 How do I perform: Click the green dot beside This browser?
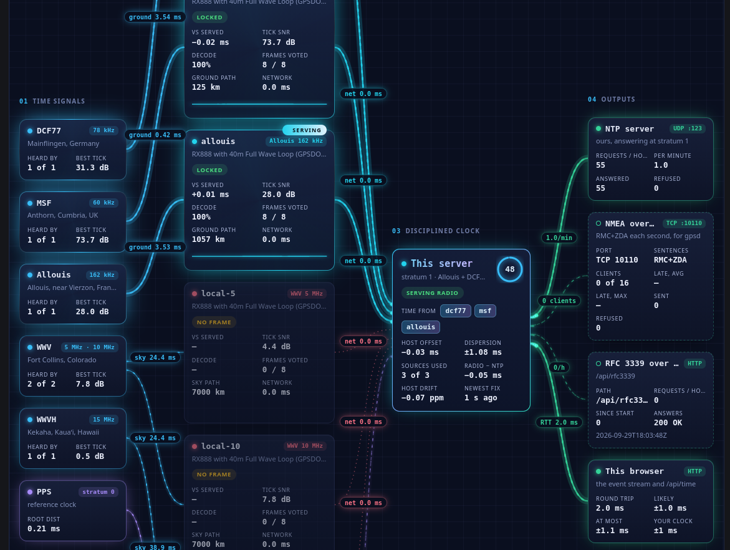pos(598,471)
